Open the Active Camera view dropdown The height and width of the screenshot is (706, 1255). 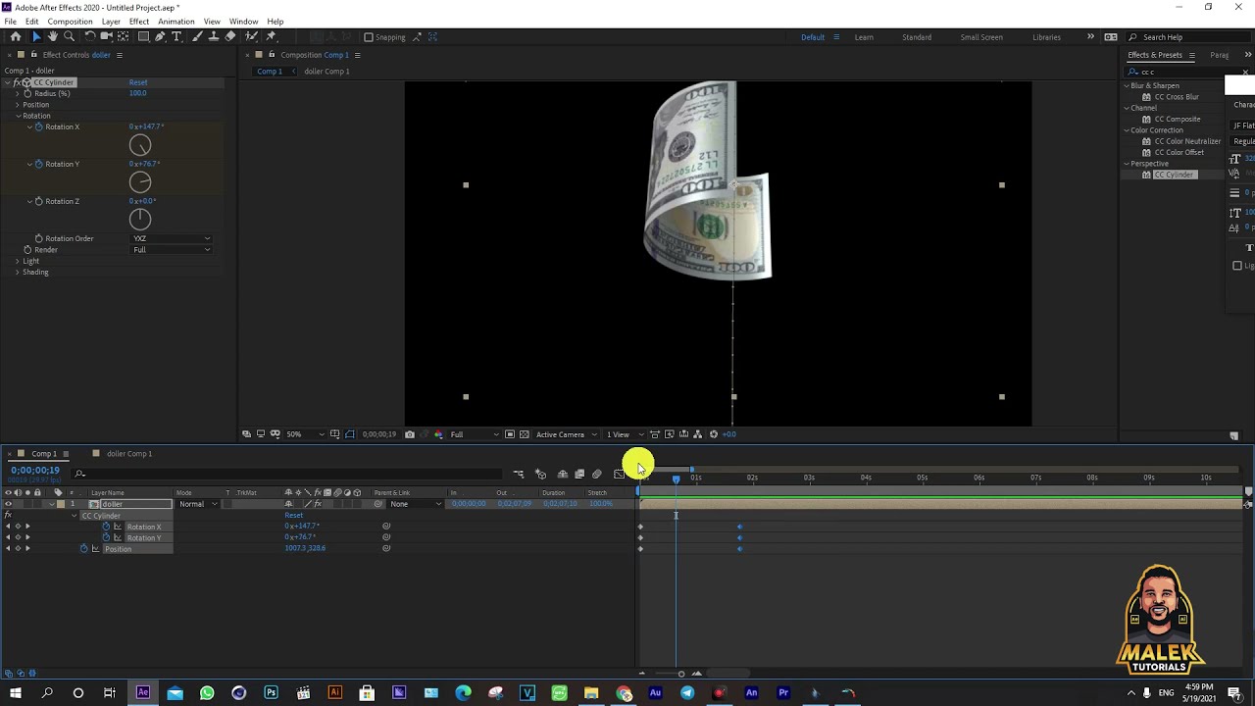[565, 434]
